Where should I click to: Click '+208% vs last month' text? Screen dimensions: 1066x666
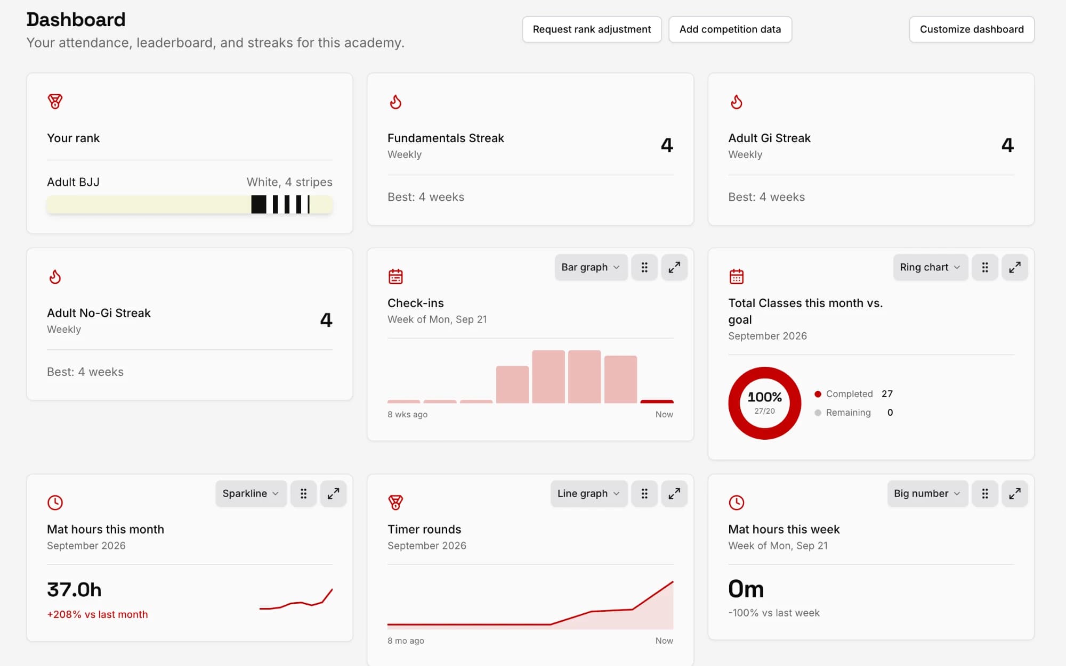[98, 614]
